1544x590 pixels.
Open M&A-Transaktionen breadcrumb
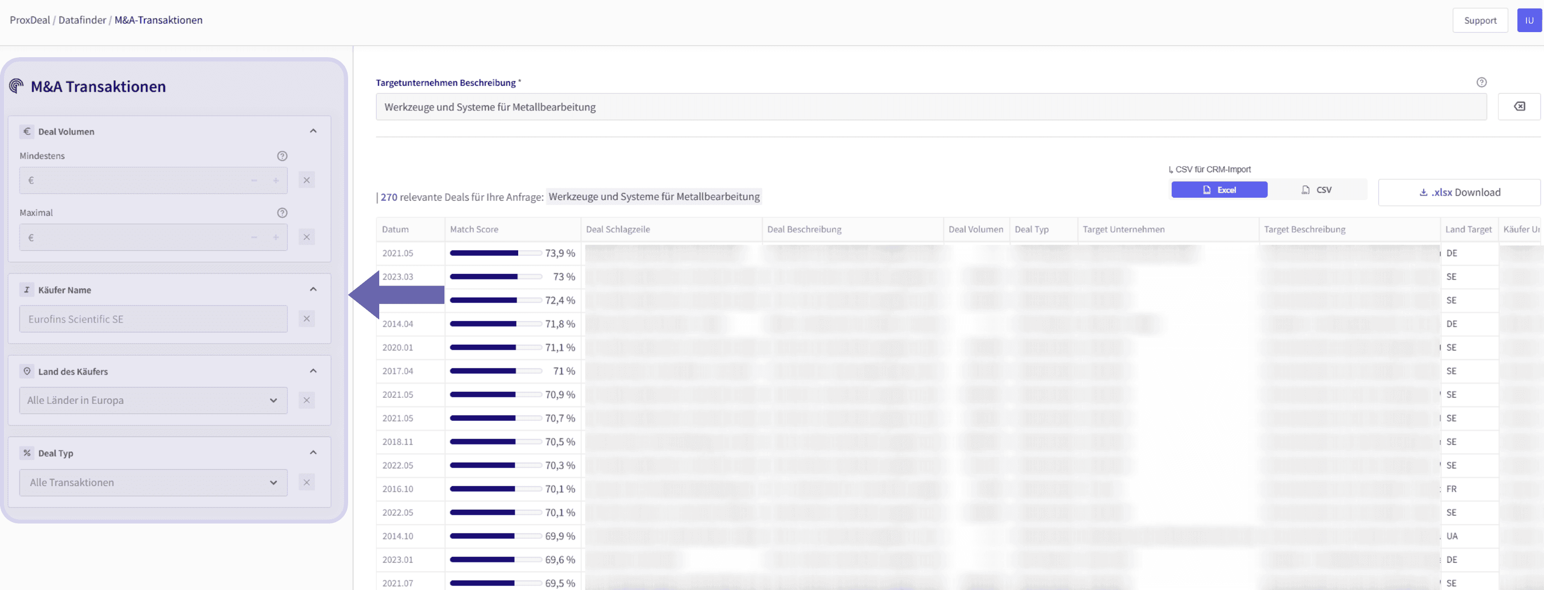158,20
